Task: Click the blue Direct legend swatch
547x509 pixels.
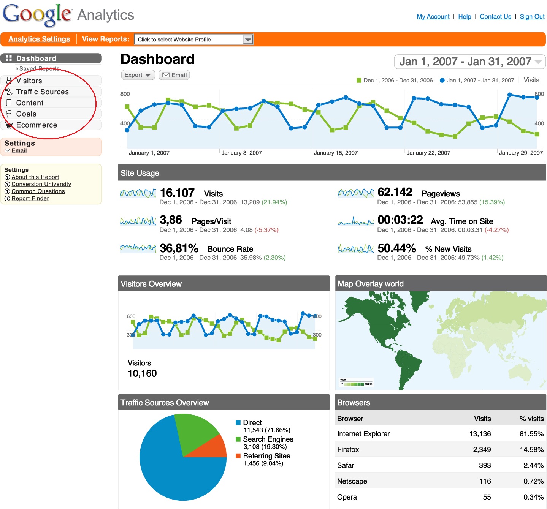Action: click(x=238, y=423)
